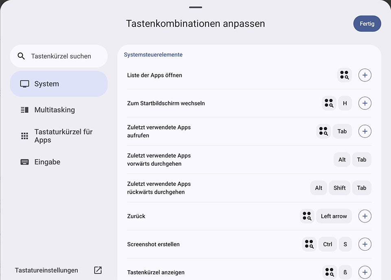Click the monitor icon beside System

click(25, 84)
